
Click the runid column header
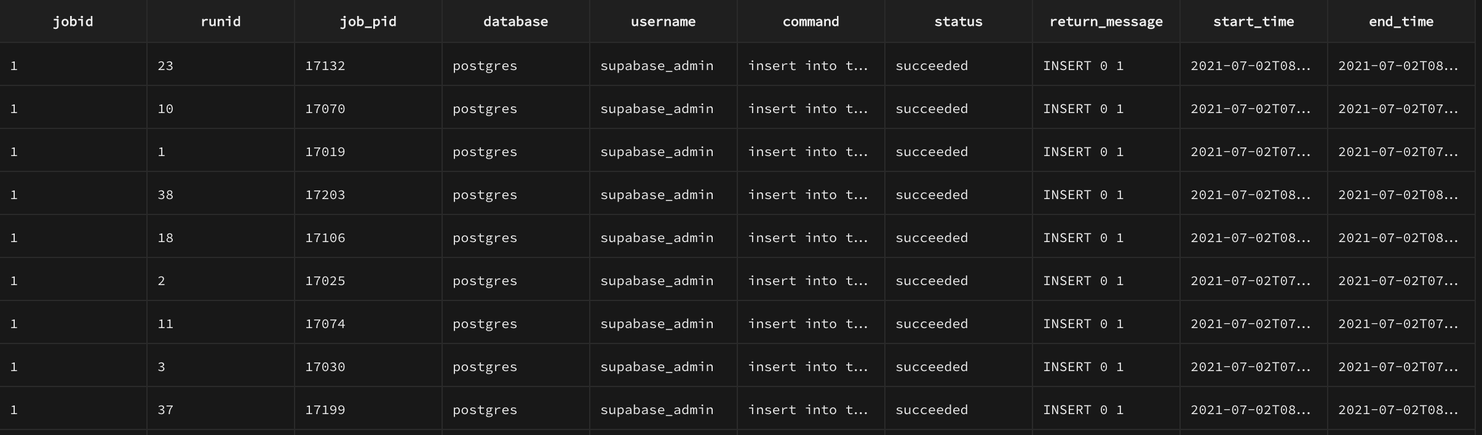pos(221,22)
